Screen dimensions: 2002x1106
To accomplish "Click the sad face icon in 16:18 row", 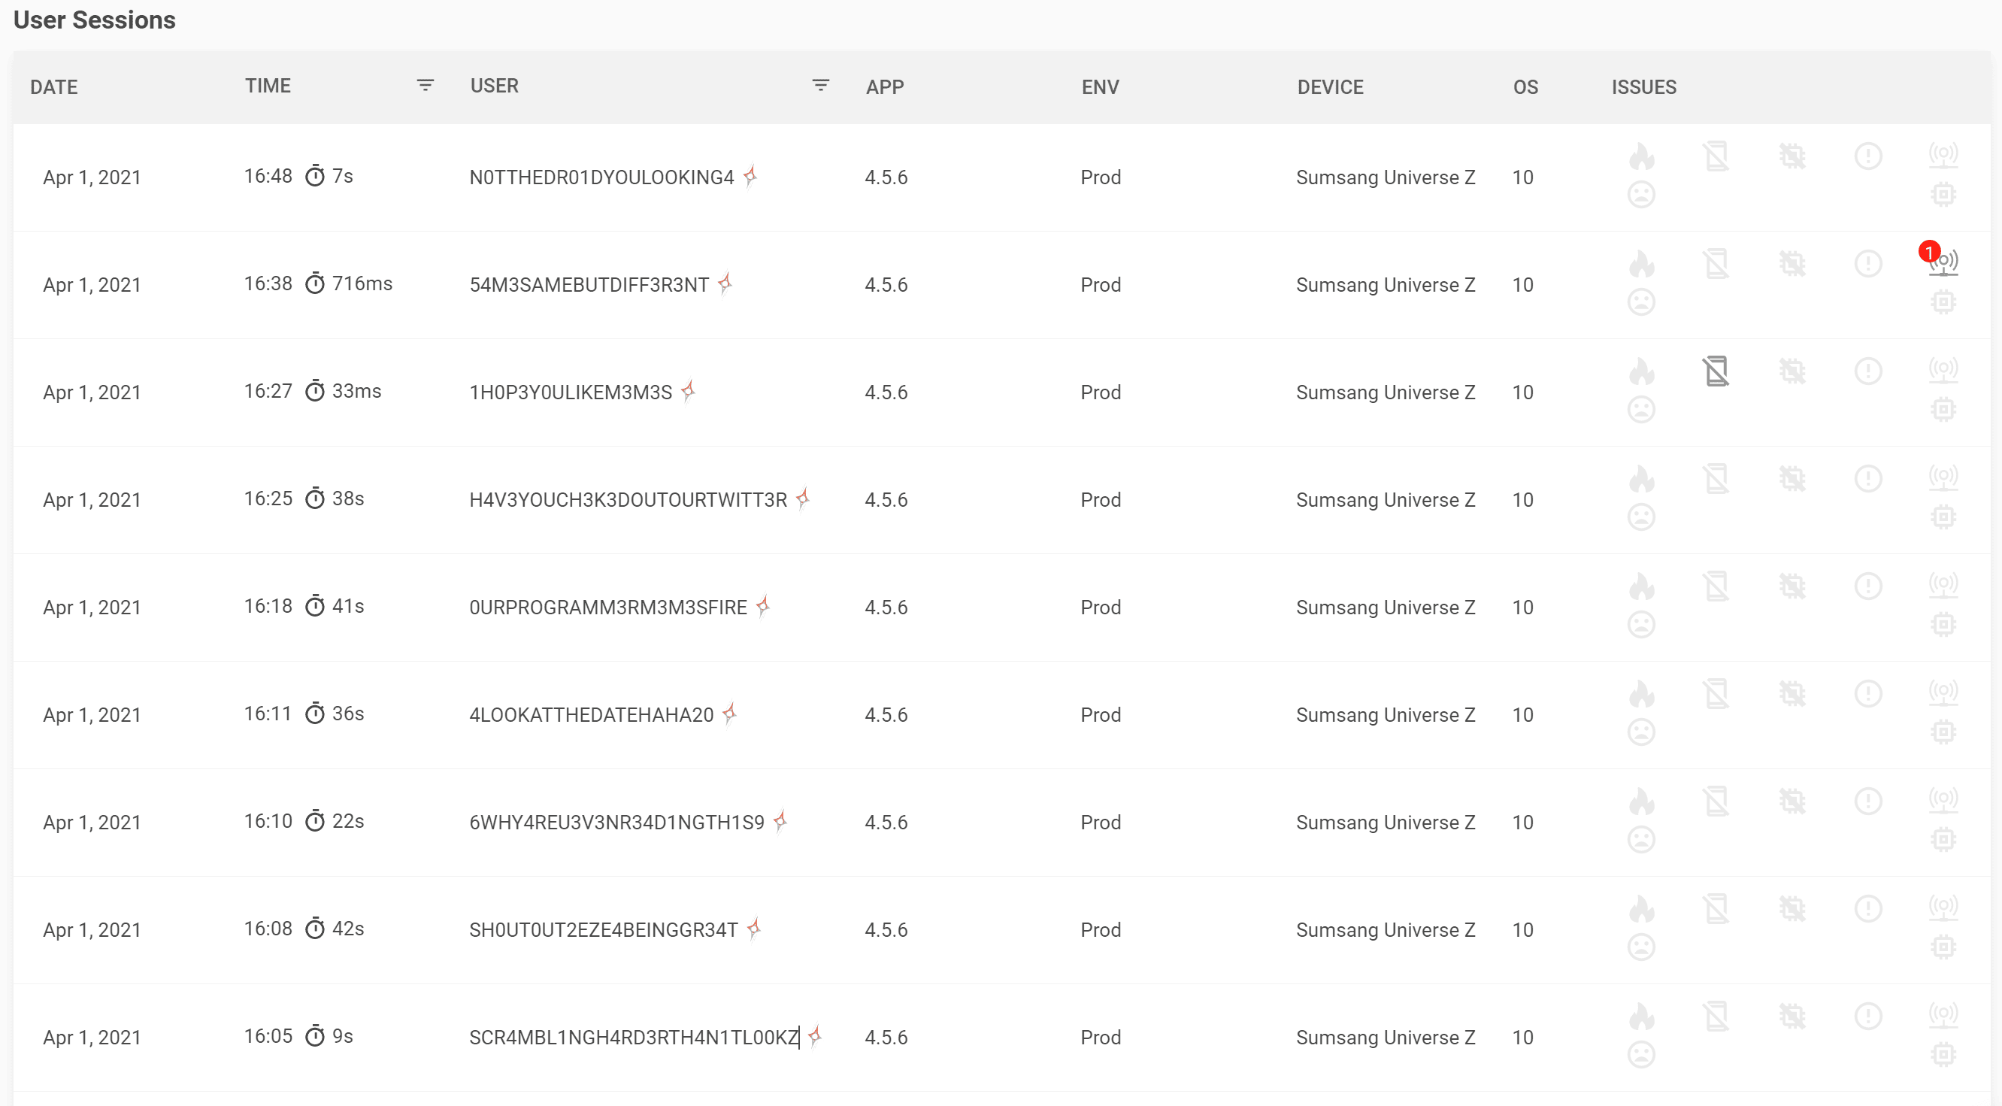I will point(1641,624).
